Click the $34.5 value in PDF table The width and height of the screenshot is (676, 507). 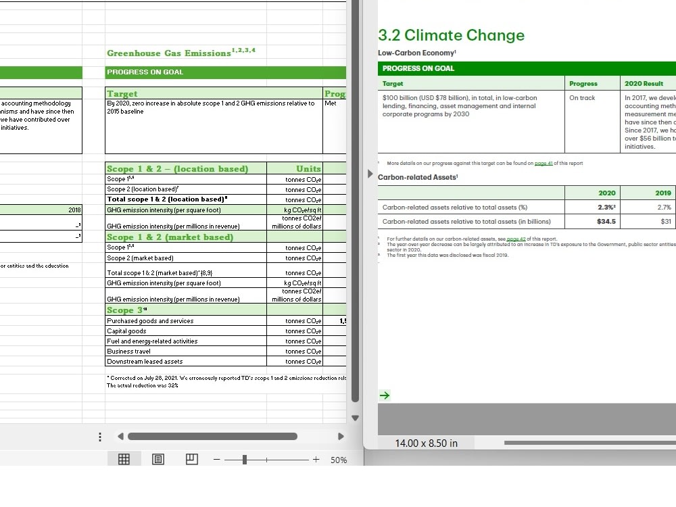pos(606,222)
